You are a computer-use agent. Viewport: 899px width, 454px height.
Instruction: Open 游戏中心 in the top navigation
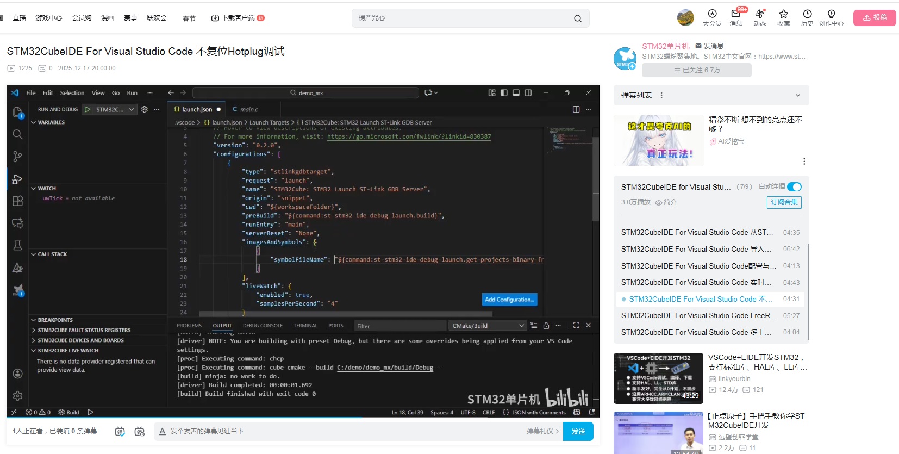coord(49,18)
